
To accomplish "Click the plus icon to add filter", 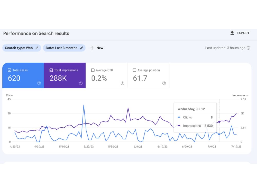I will point(92,48).
